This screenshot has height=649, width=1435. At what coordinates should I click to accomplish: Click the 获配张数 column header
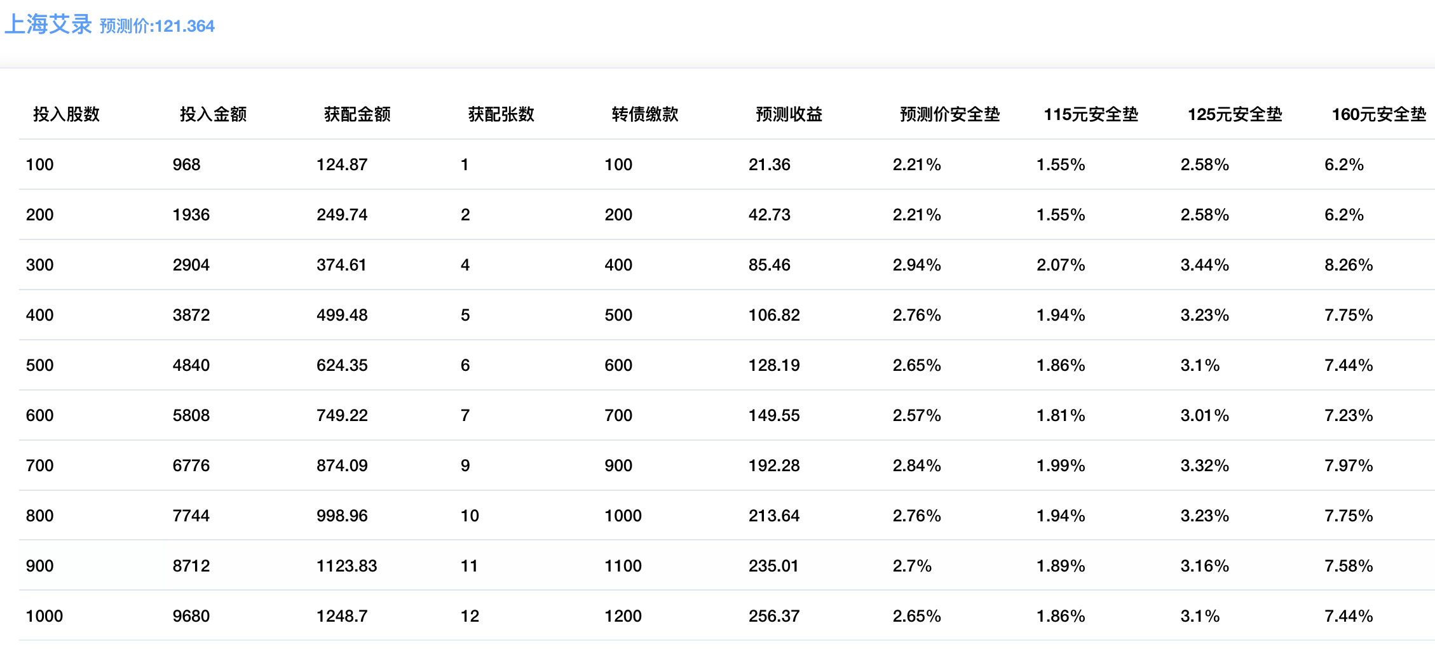[501, 114]
